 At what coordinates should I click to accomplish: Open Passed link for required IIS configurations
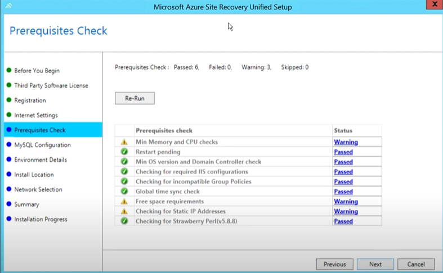(x=343, y=171)
